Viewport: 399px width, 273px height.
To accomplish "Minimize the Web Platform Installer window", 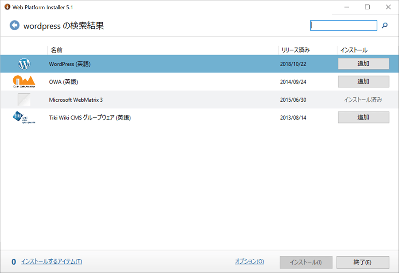I will tap(347, 7).
